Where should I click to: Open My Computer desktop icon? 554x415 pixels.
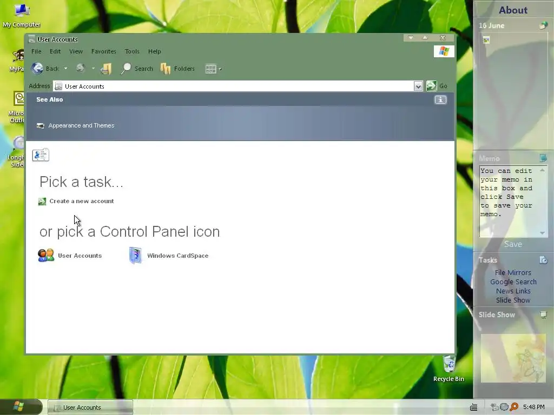coord(22,16)
